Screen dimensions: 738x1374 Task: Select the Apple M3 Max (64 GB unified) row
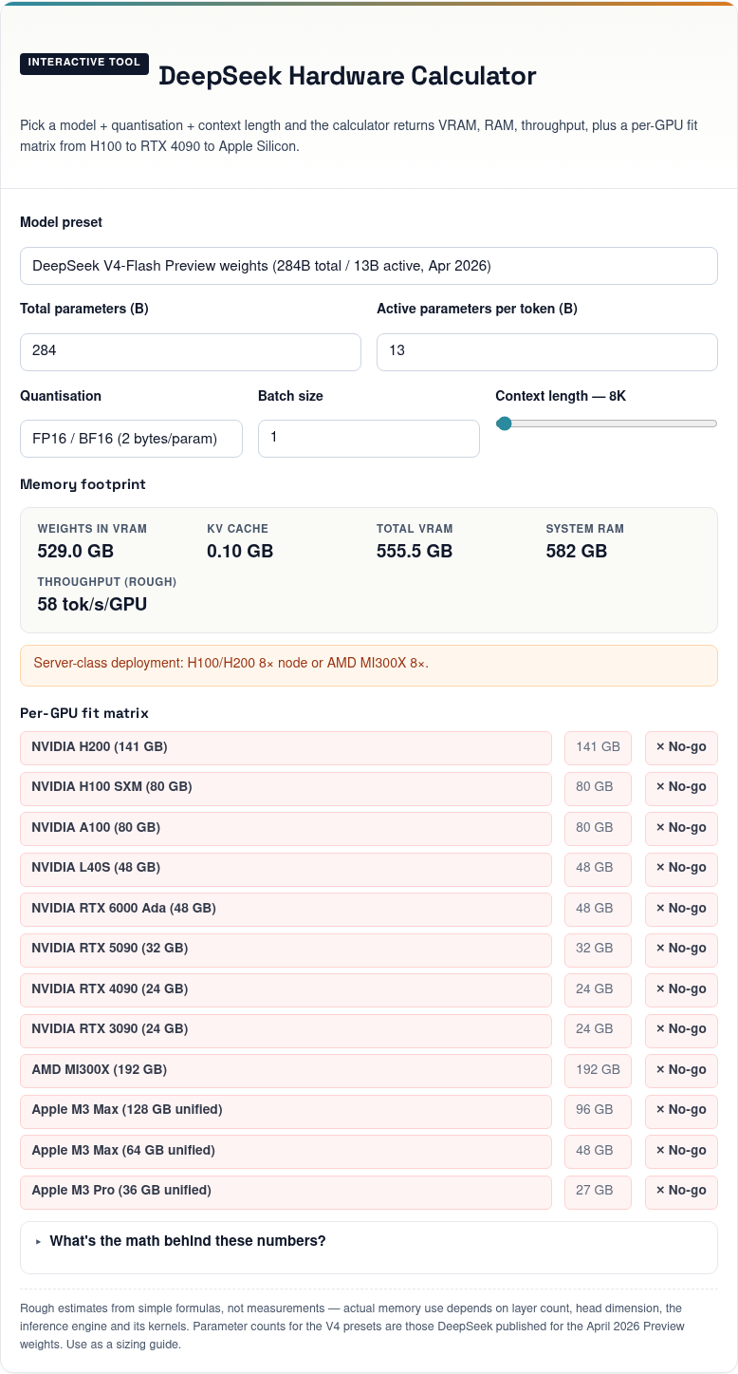(286, 1151)
